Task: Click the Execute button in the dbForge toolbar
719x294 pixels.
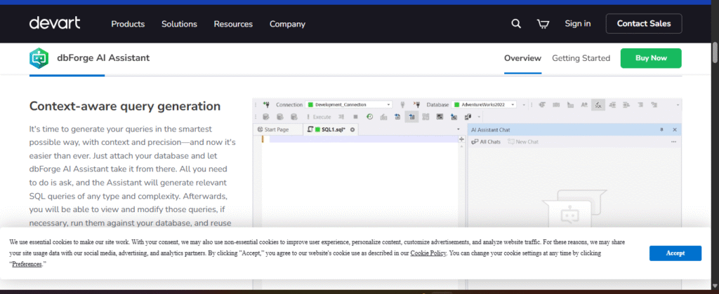Action: (319, 117)
